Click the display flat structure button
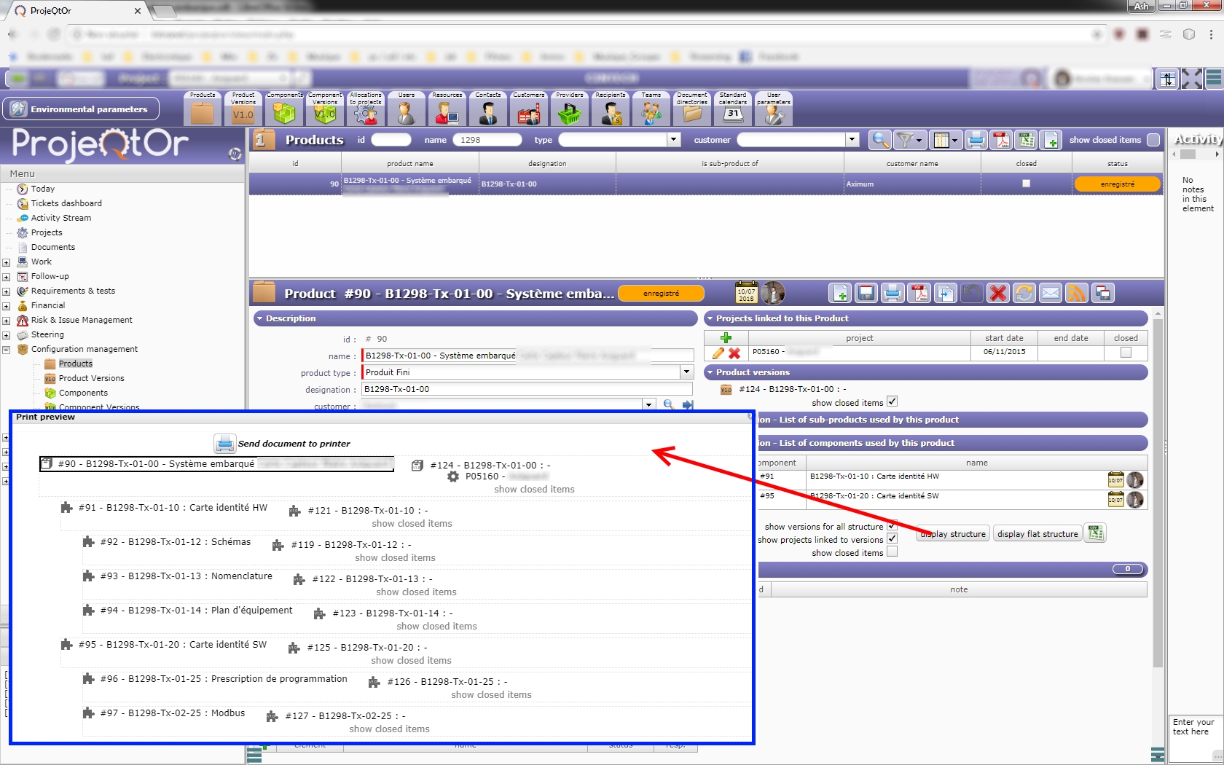 1037,534
